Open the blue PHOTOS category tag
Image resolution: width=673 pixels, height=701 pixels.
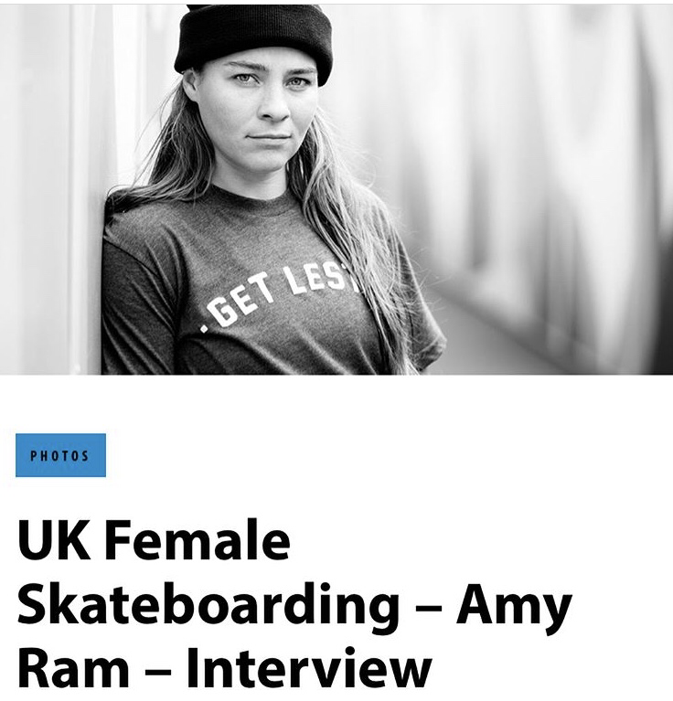tap(60, 455)
